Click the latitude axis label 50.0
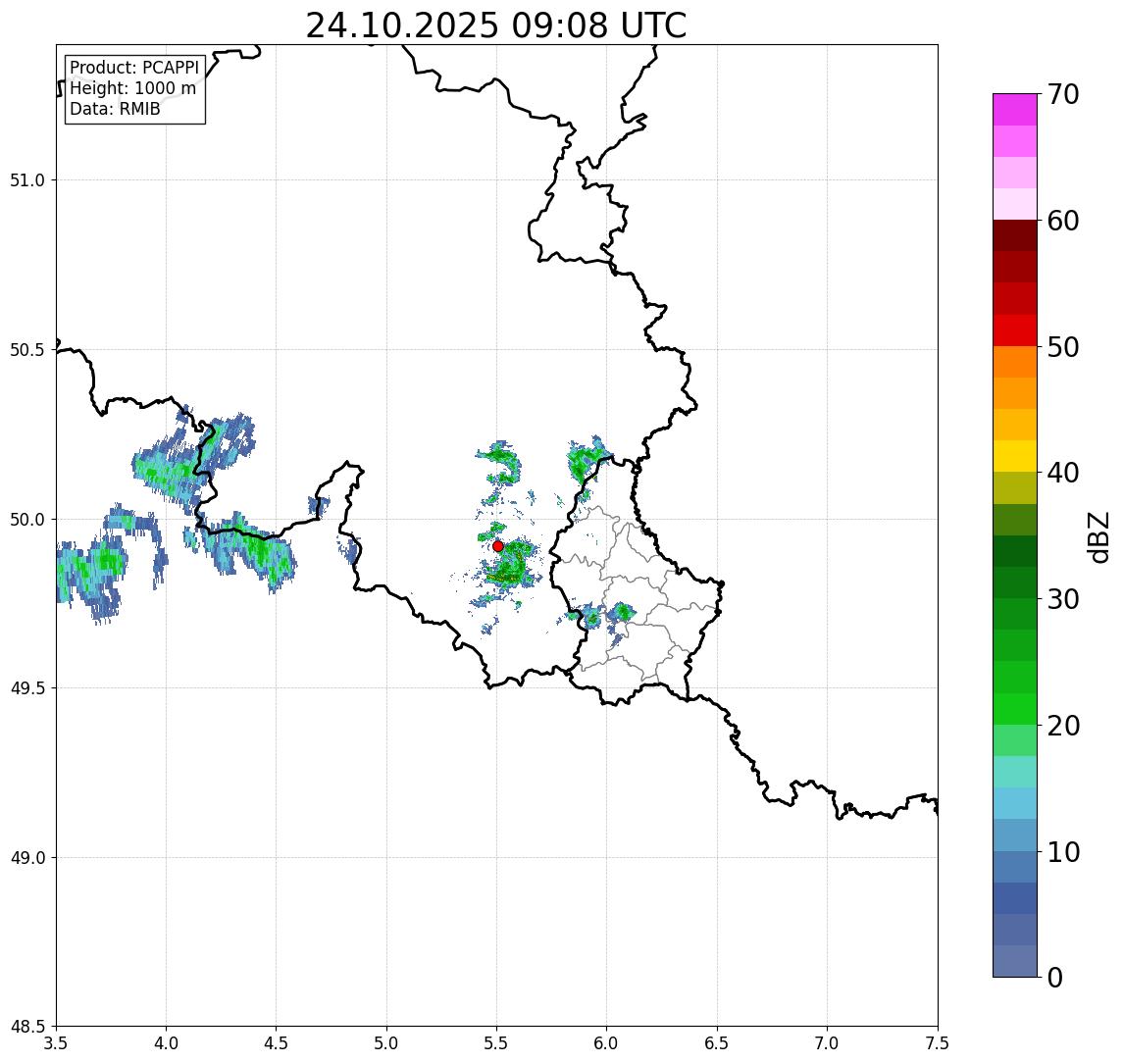 (27, 519)
